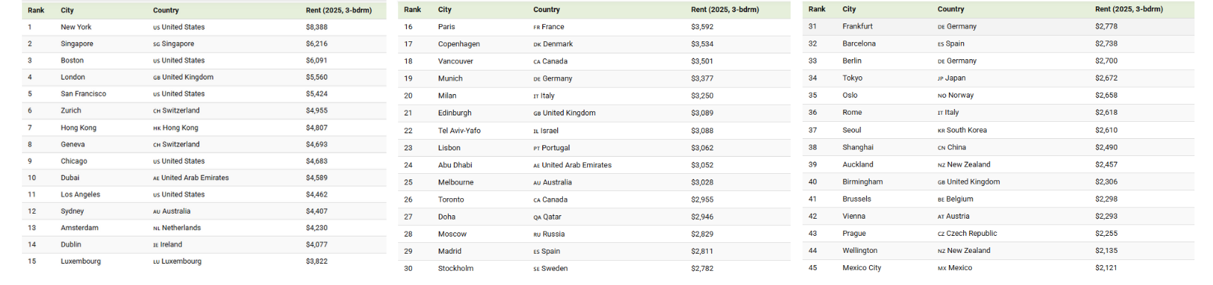1213x285 pixels.
Task: Click the CZ code beside Czech Republic
Action: click(941, 234)
